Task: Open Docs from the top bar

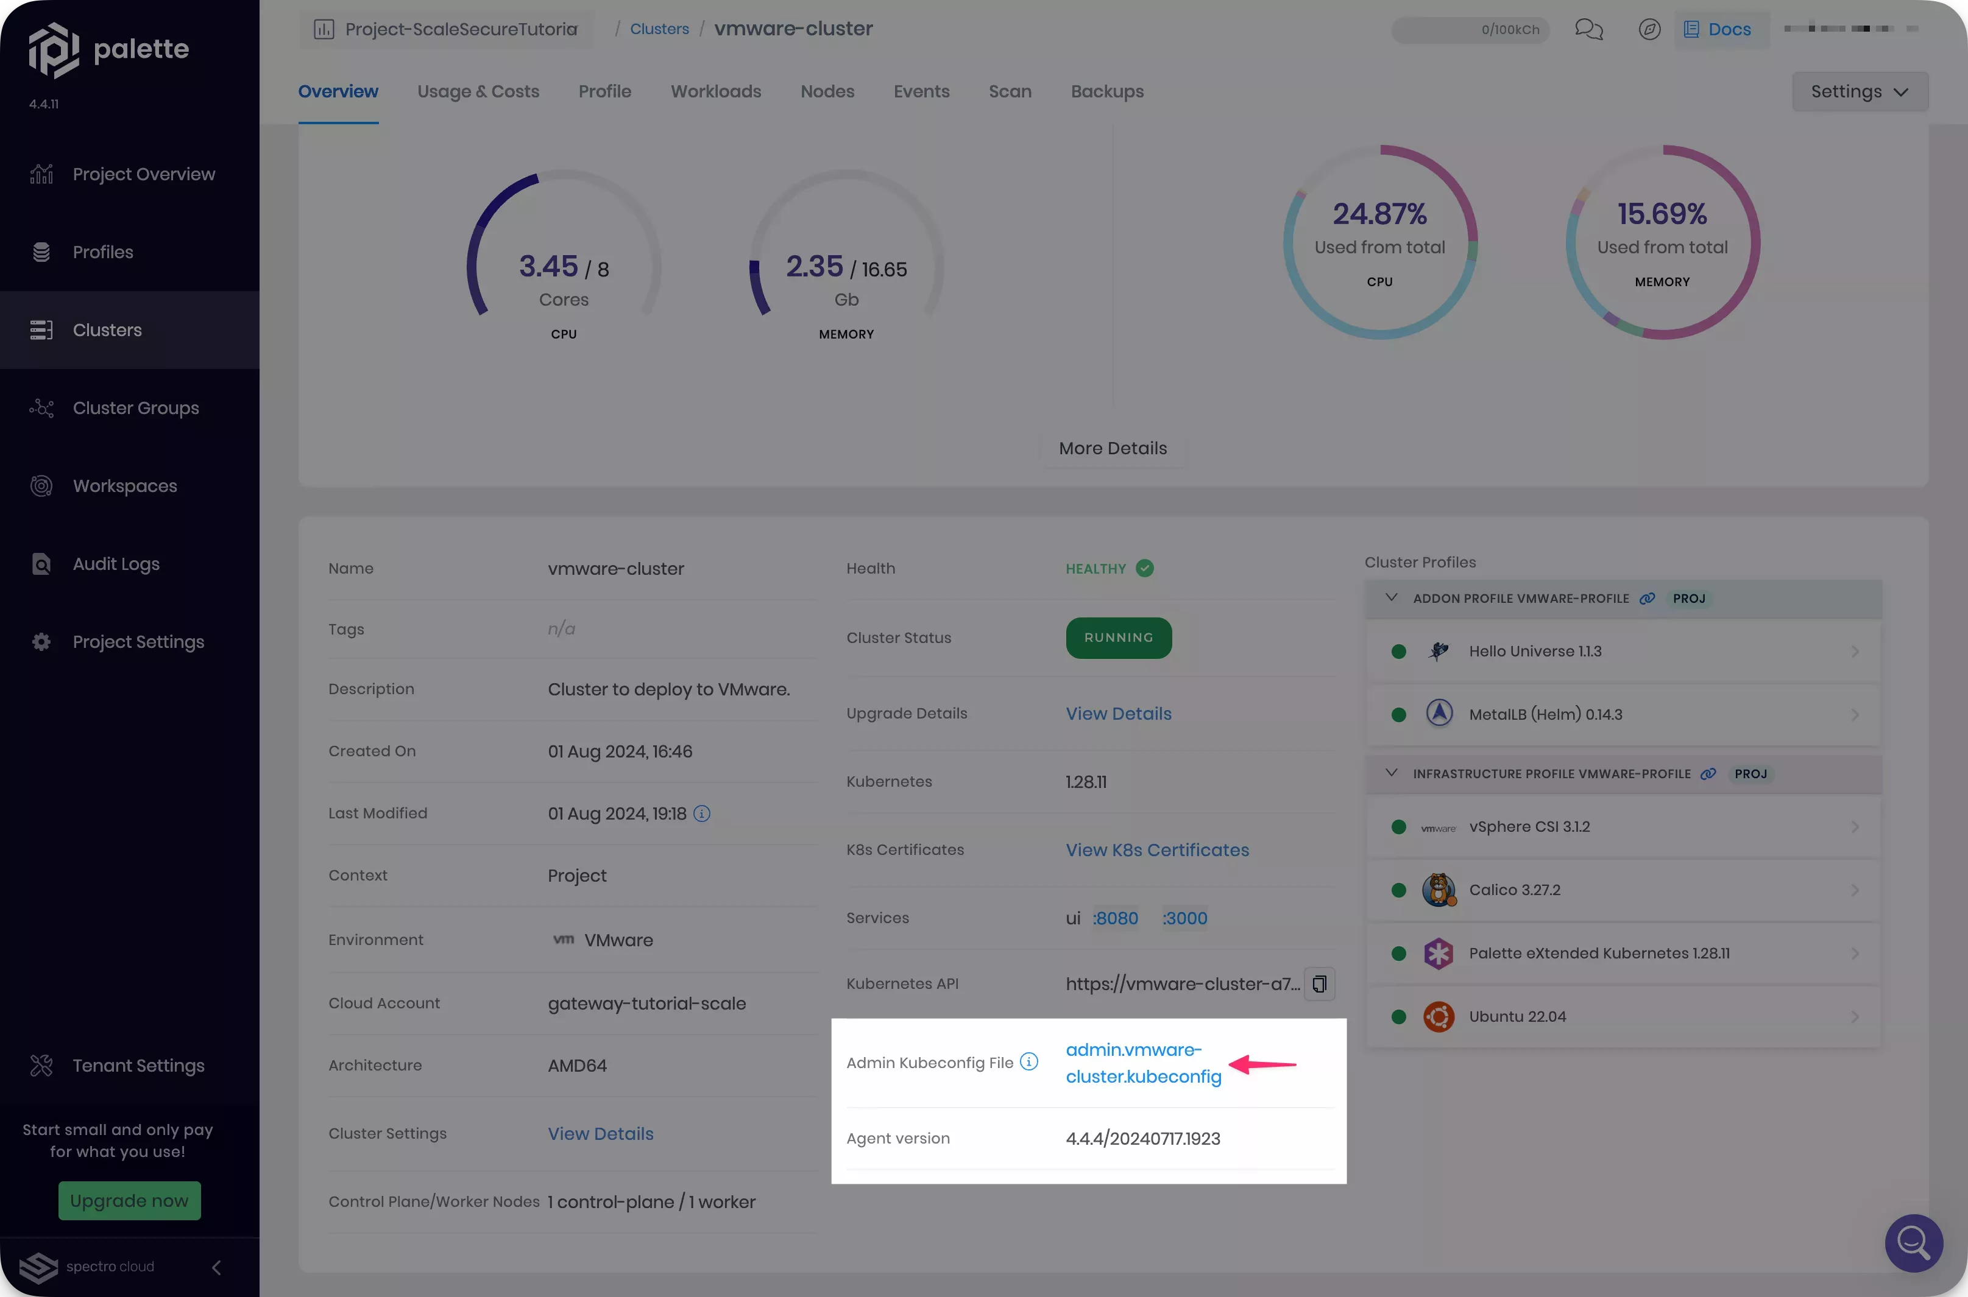Action: [x=1718, y=30]
